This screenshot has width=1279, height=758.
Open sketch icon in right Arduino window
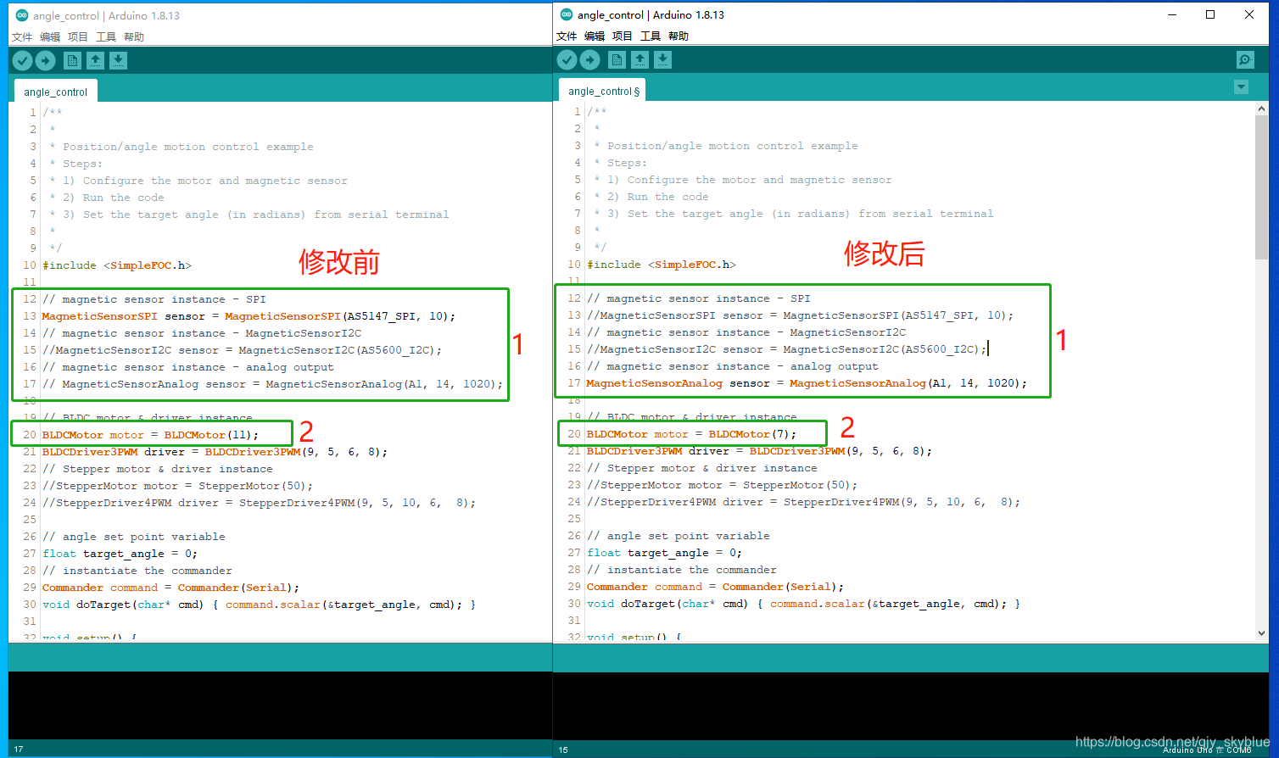coord(639,59)
